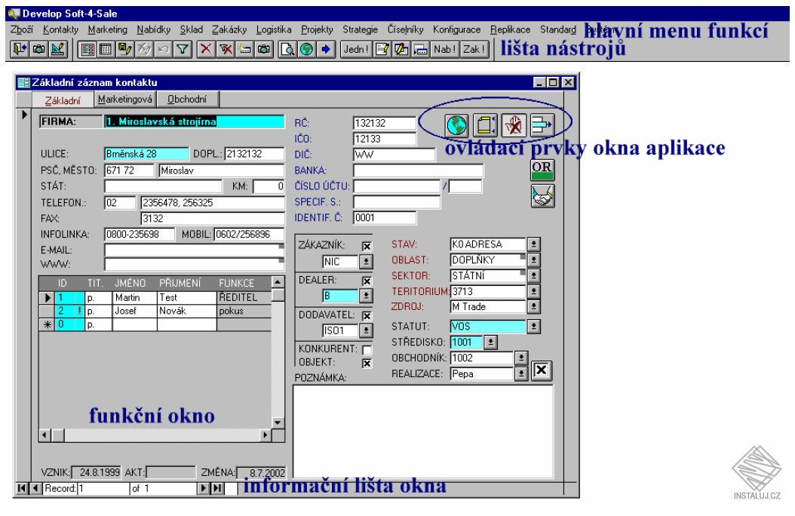The height and width of the screenshot is (516, 795).
Task: Toggle the DEALER checkbox
Action: [x=367, y=281]
